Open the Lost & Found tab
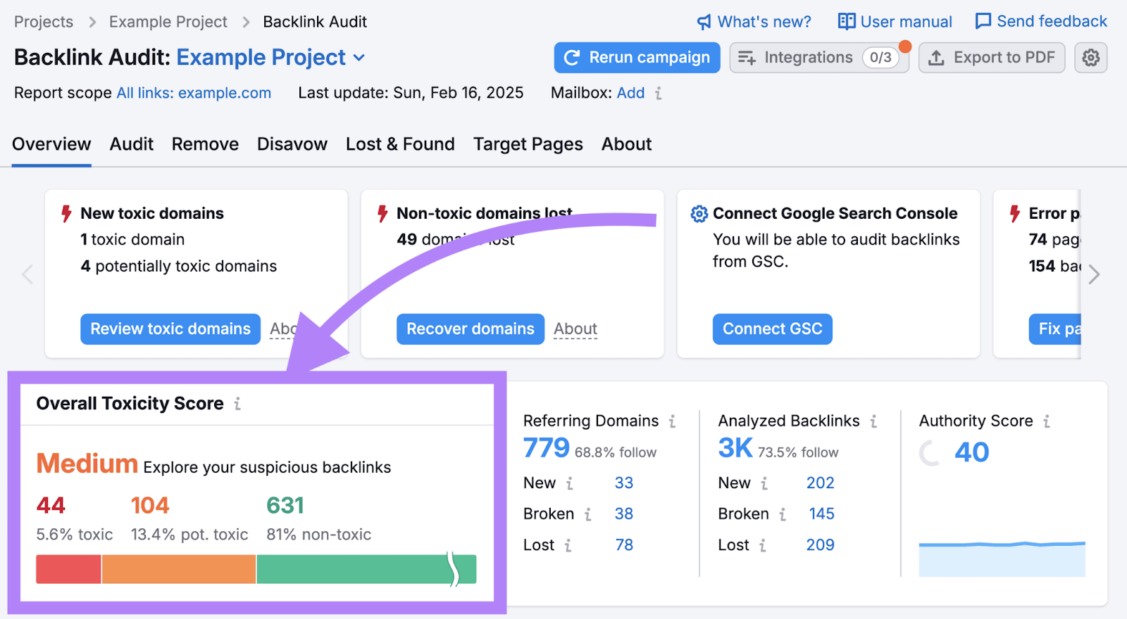Viewport: 1127px width, 619px height. tap(399, 144)
